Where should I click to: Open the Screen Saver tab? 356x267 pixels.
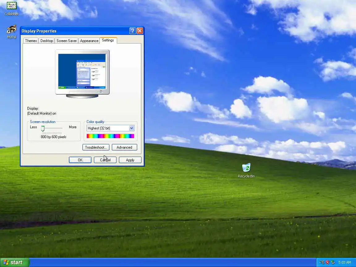click(x=66, y=41)
